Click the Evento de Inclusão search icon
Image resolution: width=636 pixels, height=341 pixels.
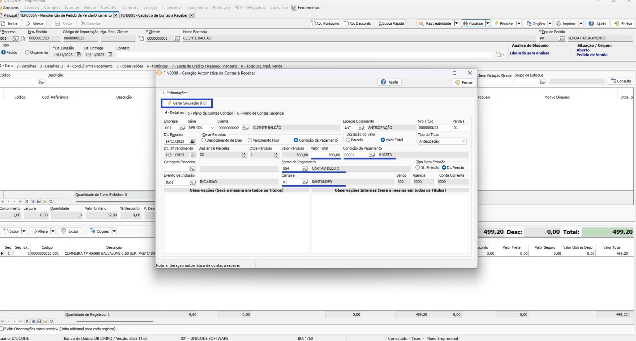click(192, 182)
